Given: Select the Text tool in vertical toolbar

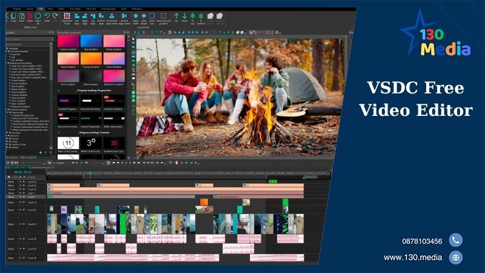Looking at the screenshot, I should [x=133, y=70].
